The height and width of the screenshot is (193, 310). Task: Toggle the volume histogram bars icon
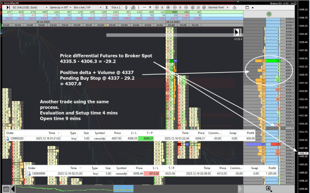tap(133, 7)
